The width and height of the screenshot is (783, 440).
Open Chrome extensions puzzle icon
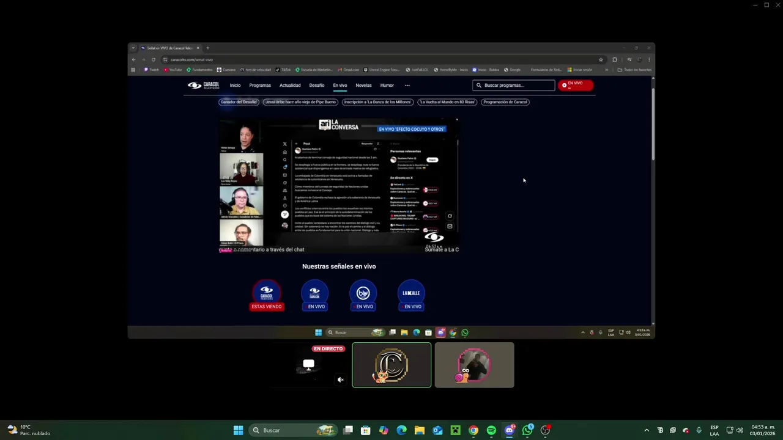click(615, 59)
